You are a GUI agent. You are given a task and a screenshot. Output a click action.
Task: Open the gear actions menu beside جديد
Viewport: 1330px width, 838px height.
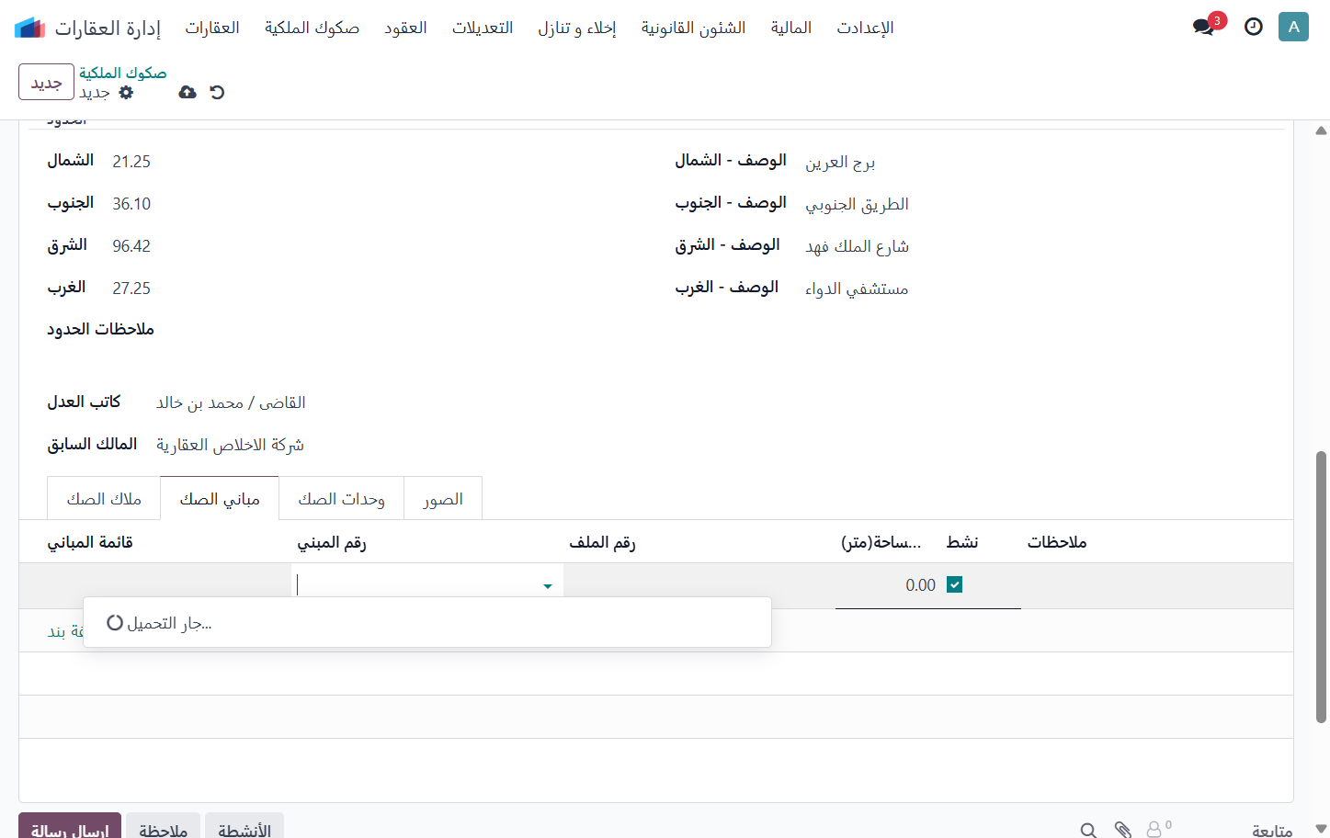click(x=126, y=92)
